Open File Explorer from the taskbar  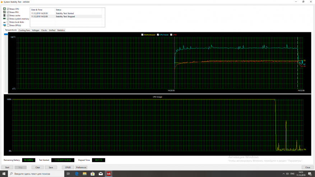pyautogui.click(x=84, y=174)
